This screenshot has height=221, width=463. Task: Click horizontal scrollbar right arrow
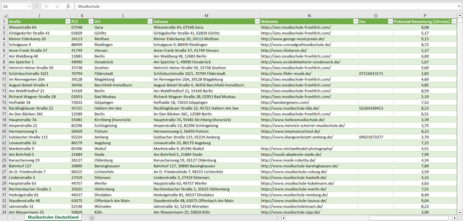(x=454, y=218)
